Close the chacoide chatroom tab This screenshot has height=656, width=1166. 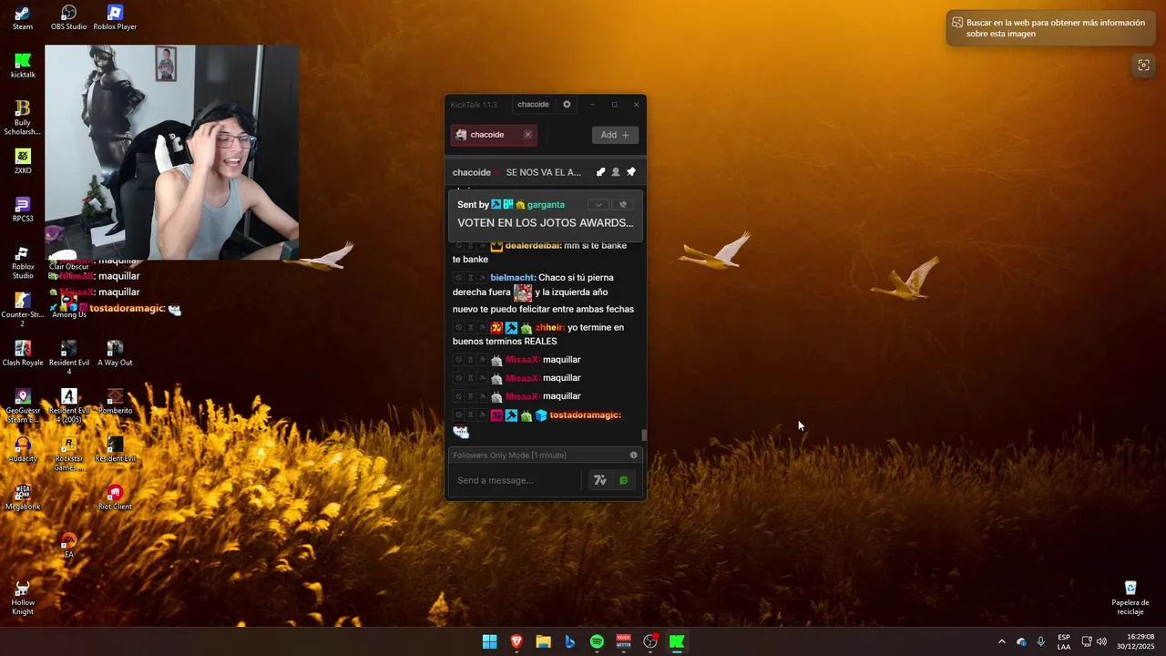click(527, 135)
